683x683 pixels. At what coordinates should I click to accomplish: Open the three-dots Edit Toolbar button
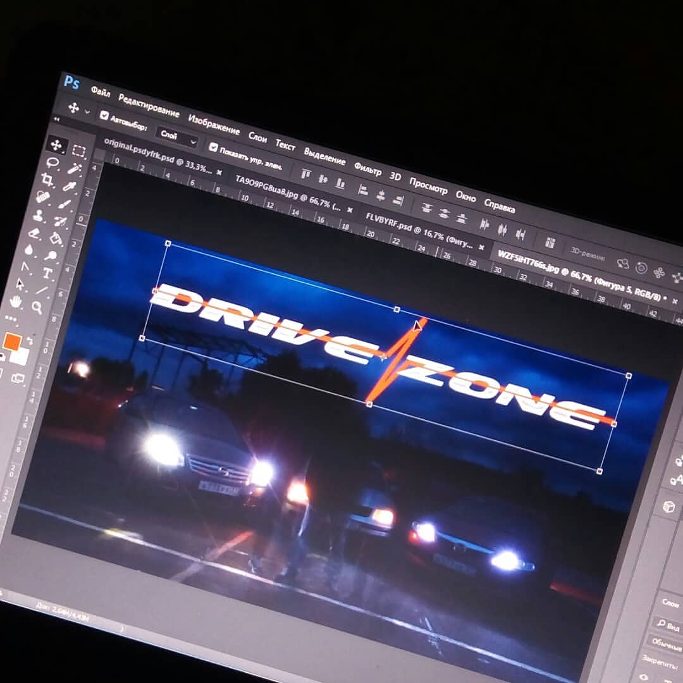pos(11,319)
